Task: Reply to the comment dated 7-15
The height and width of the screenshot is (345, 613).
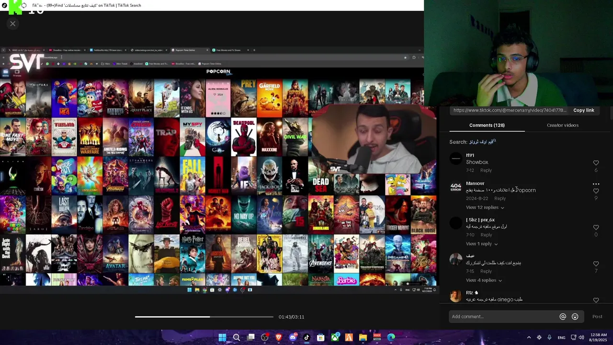Action: (486, 271)
